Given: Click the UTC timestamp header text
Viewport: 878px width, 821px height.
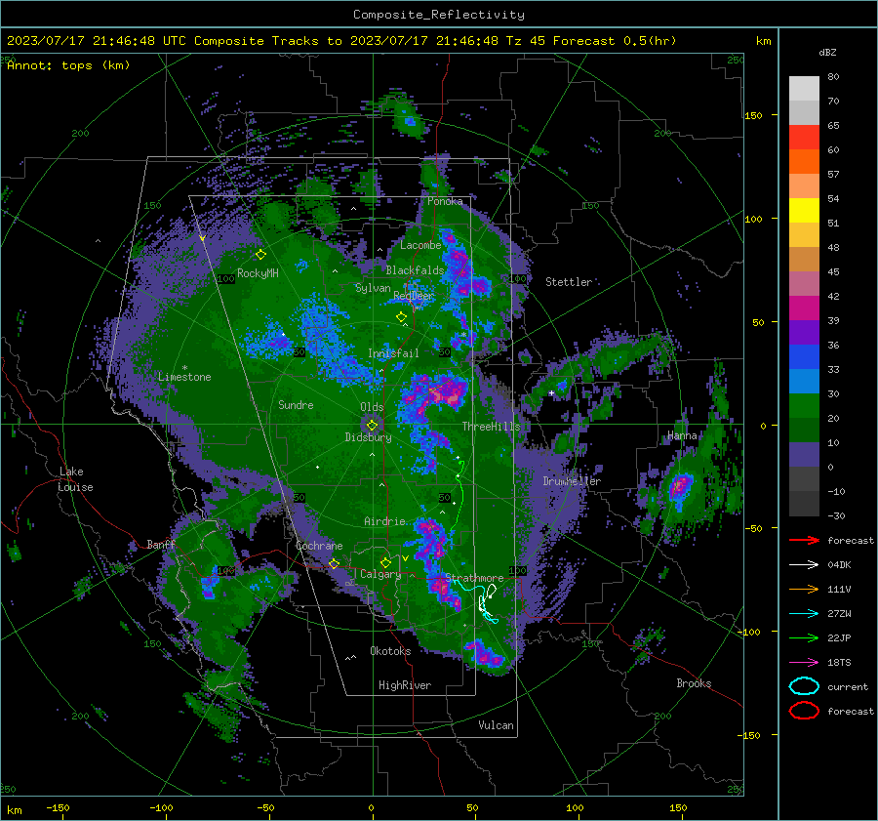Looking at the screenshot, I should tap(341, 41).
